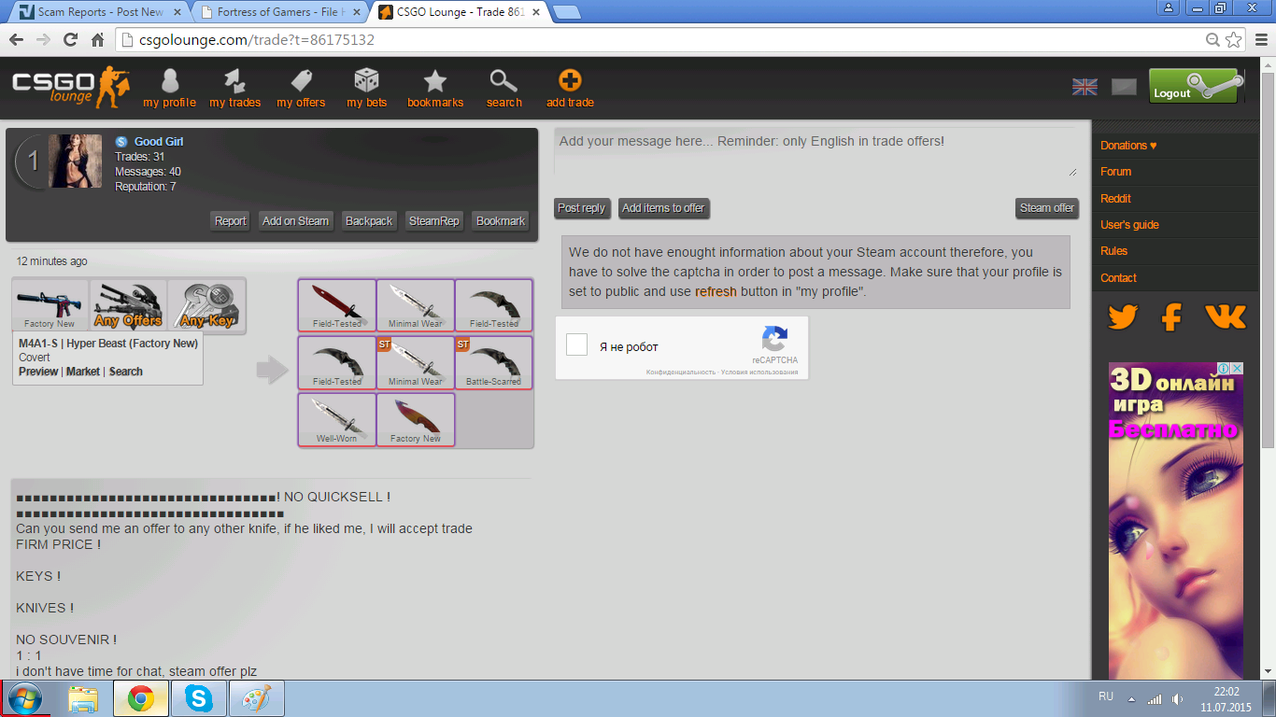Click the add trade plus icon
1276x717 pixels.
click(x=570, y=82)
